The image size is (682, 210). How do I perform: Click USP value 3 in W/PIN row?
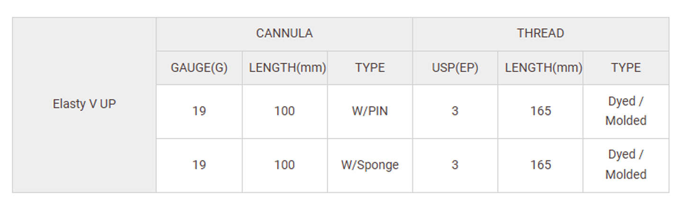coord(455,111)
